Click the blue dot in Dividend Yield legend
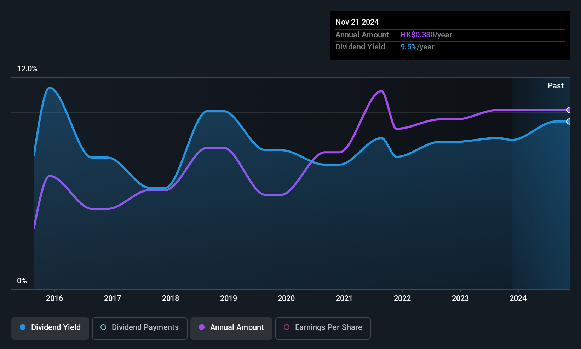 23,327
